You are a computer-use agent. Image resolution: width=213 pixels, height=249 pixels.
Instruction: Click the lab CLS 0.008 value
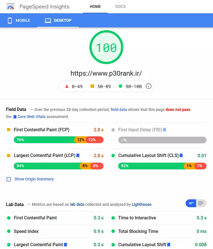coord(201,244)
